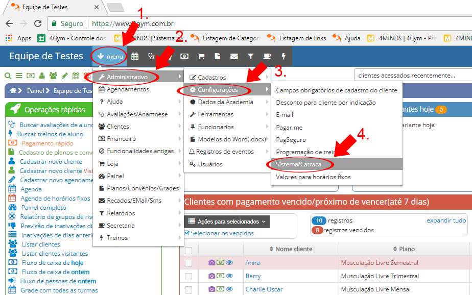
Task: Check the checkbox for Anna's row
Action: click(x=188, y=263)
